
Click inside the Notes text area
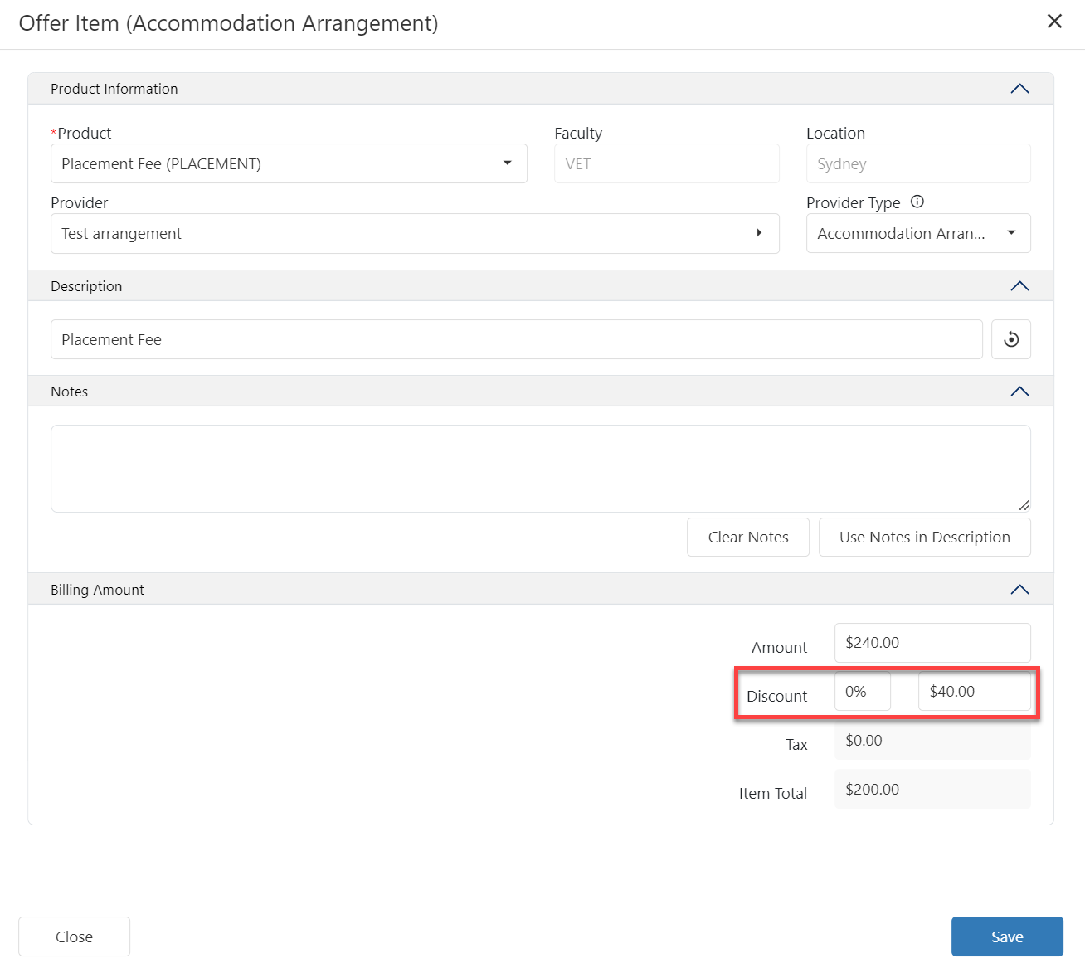pyautogui.click(x=539, y=469)
